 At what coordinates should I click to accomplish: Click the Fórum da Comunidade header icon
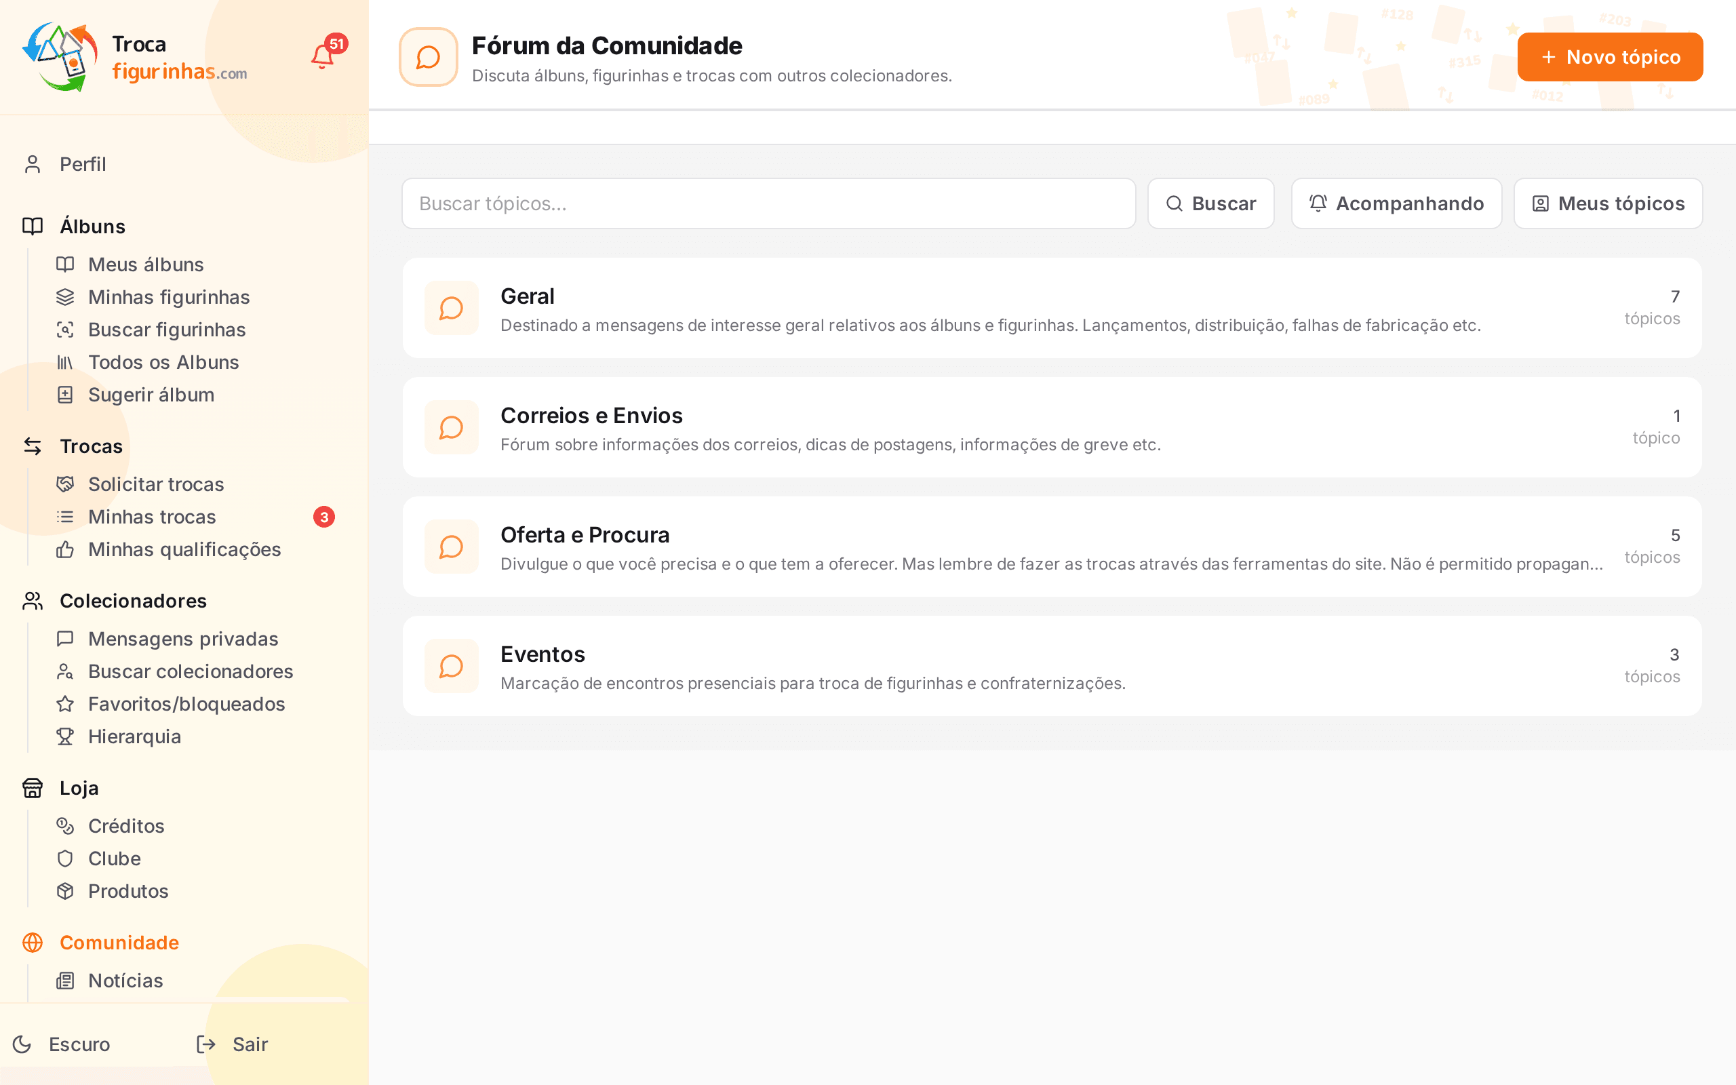coord(429,57)
